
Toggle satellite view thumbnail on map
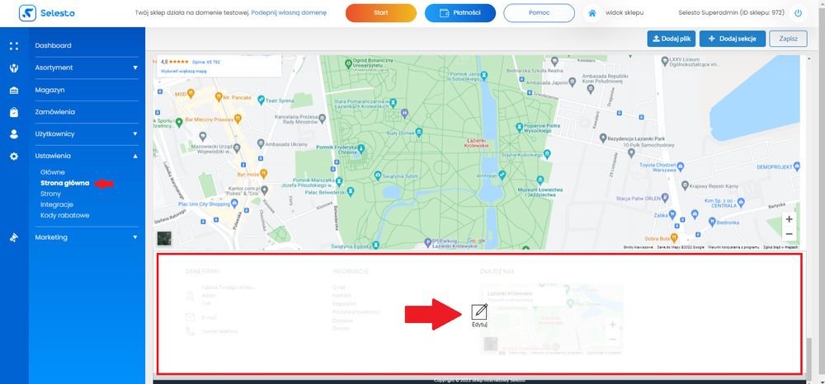(164, 238)
